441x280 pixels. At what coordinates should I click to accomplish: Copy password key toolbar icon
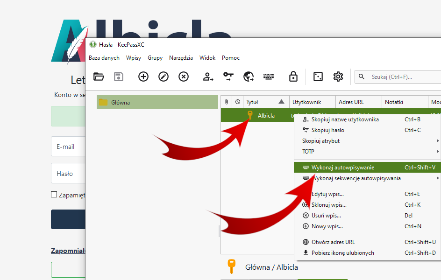click(228, 77)
